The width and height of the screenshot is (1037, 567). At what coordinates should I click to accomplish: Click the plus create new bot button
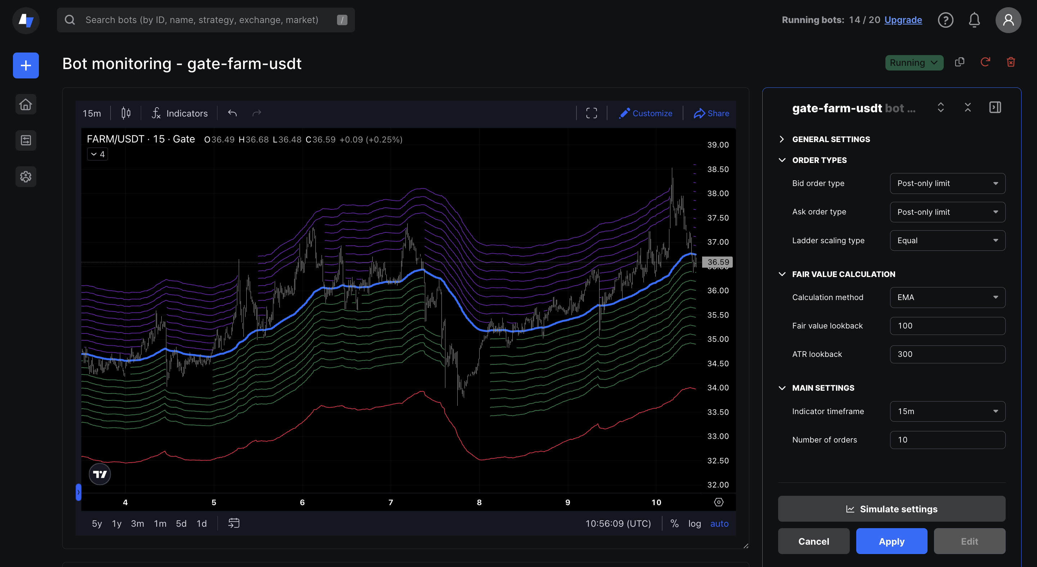pyautogui.click(x=26, y=65)
